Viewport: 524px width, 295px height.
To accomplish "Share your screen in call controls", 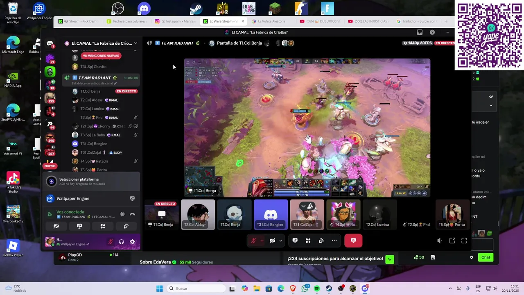I will pos(295,241).
